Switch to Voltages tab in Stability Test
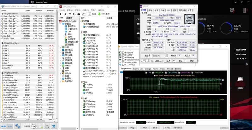This screenshot has width=252, height=130. [148, 69]
